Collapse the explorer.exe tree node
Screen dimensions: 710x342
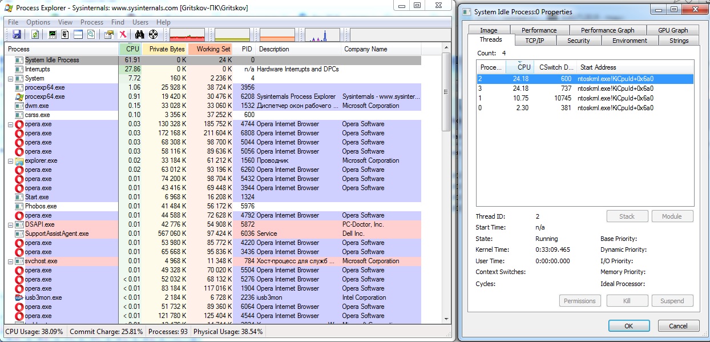coord(11,160)
